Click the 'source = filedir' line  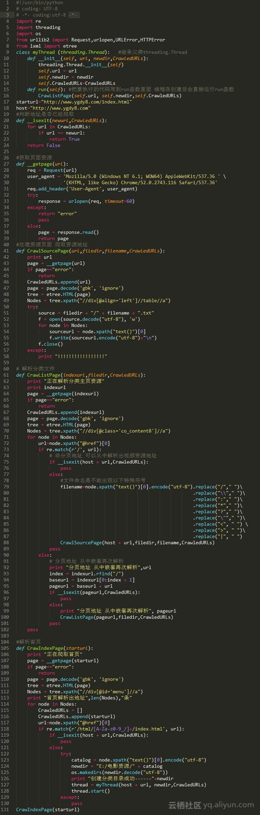point(96,313)
